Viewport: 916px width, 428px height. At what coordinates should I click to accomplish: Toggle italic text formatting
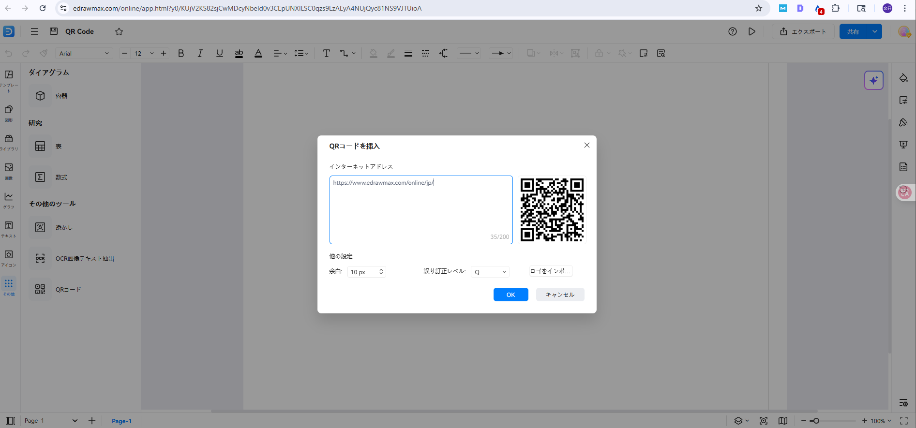pyautogui.click(x=200, y=53)
